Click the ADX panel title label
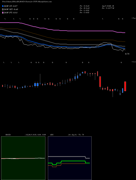Image resolution: width=136 pixels, height=180 pixels. [x=52, y=135]
